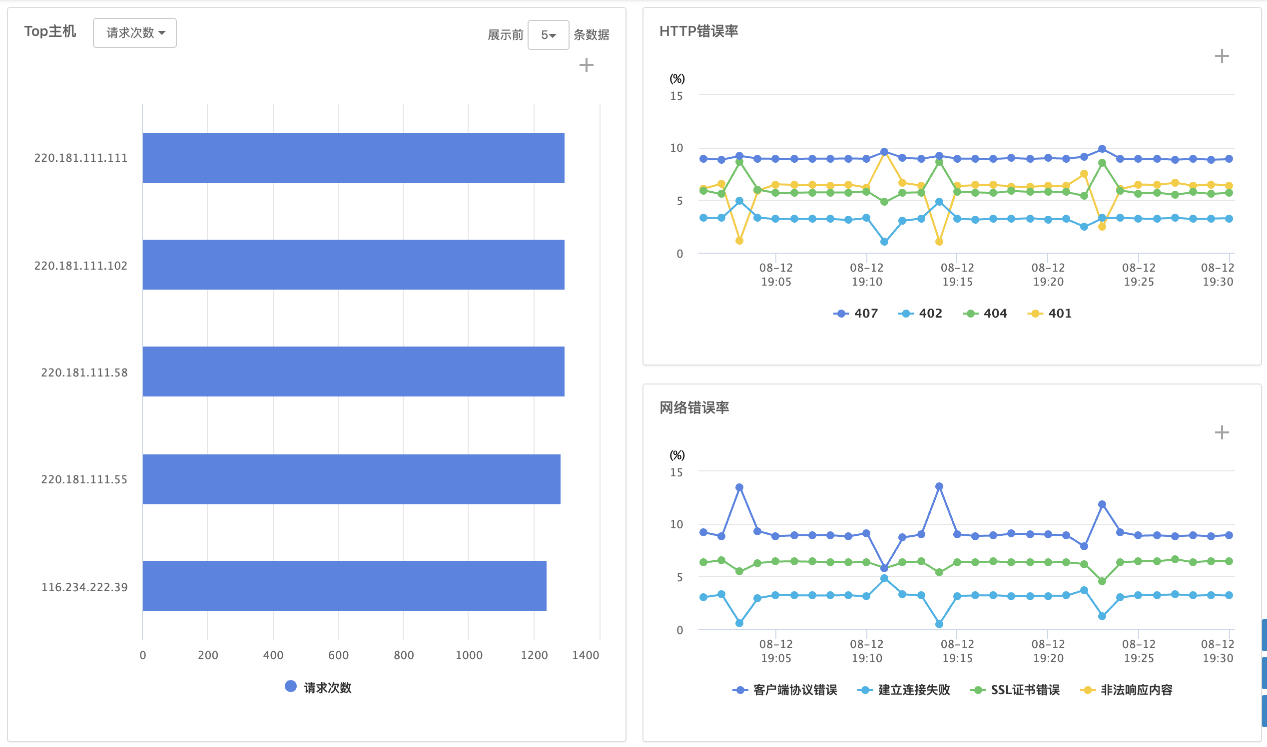Click 08-12 19:10 label on 网络错误率 axis

coord(867,651)
